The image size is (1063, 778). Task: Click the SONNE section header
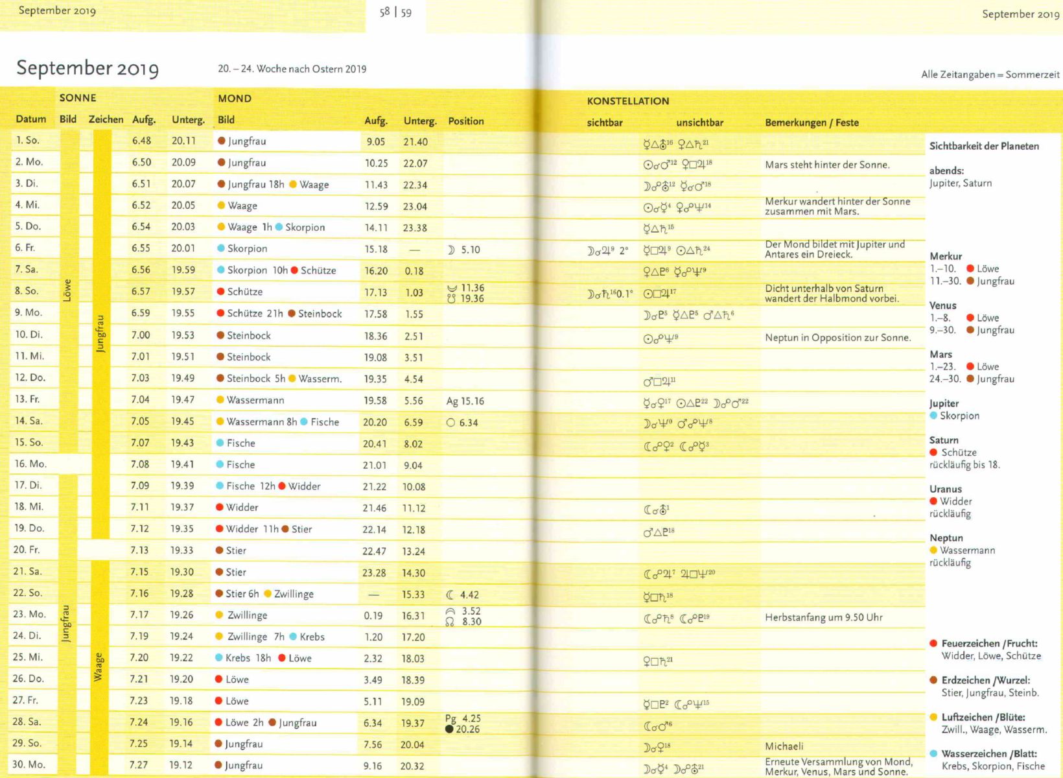click(78, 98)
